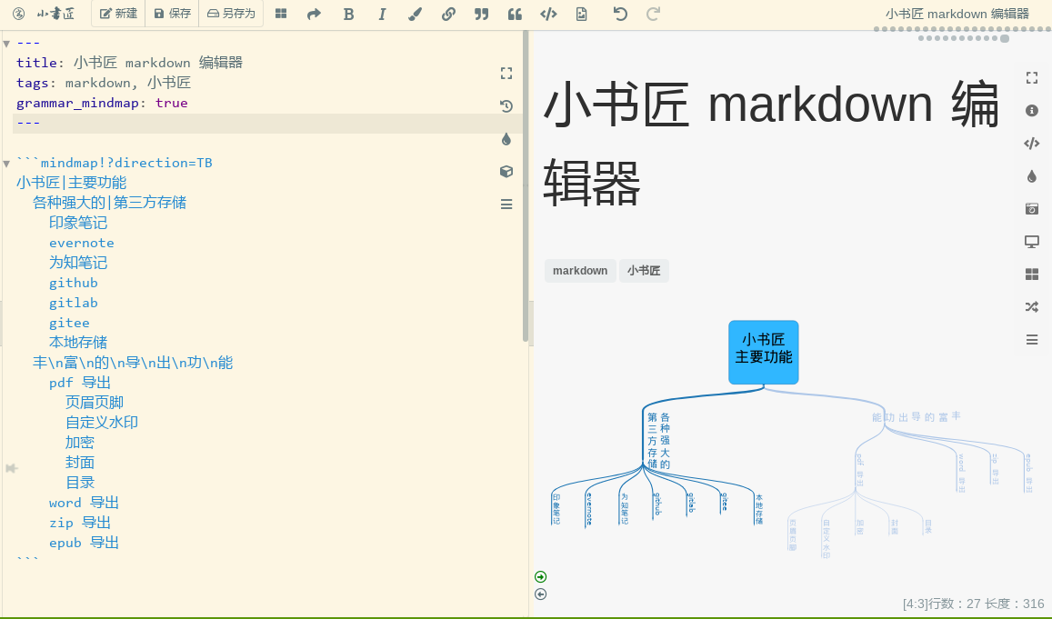Open the preview hamburger menu
The image size is (1052, 619).
(x=1032, y=340)
